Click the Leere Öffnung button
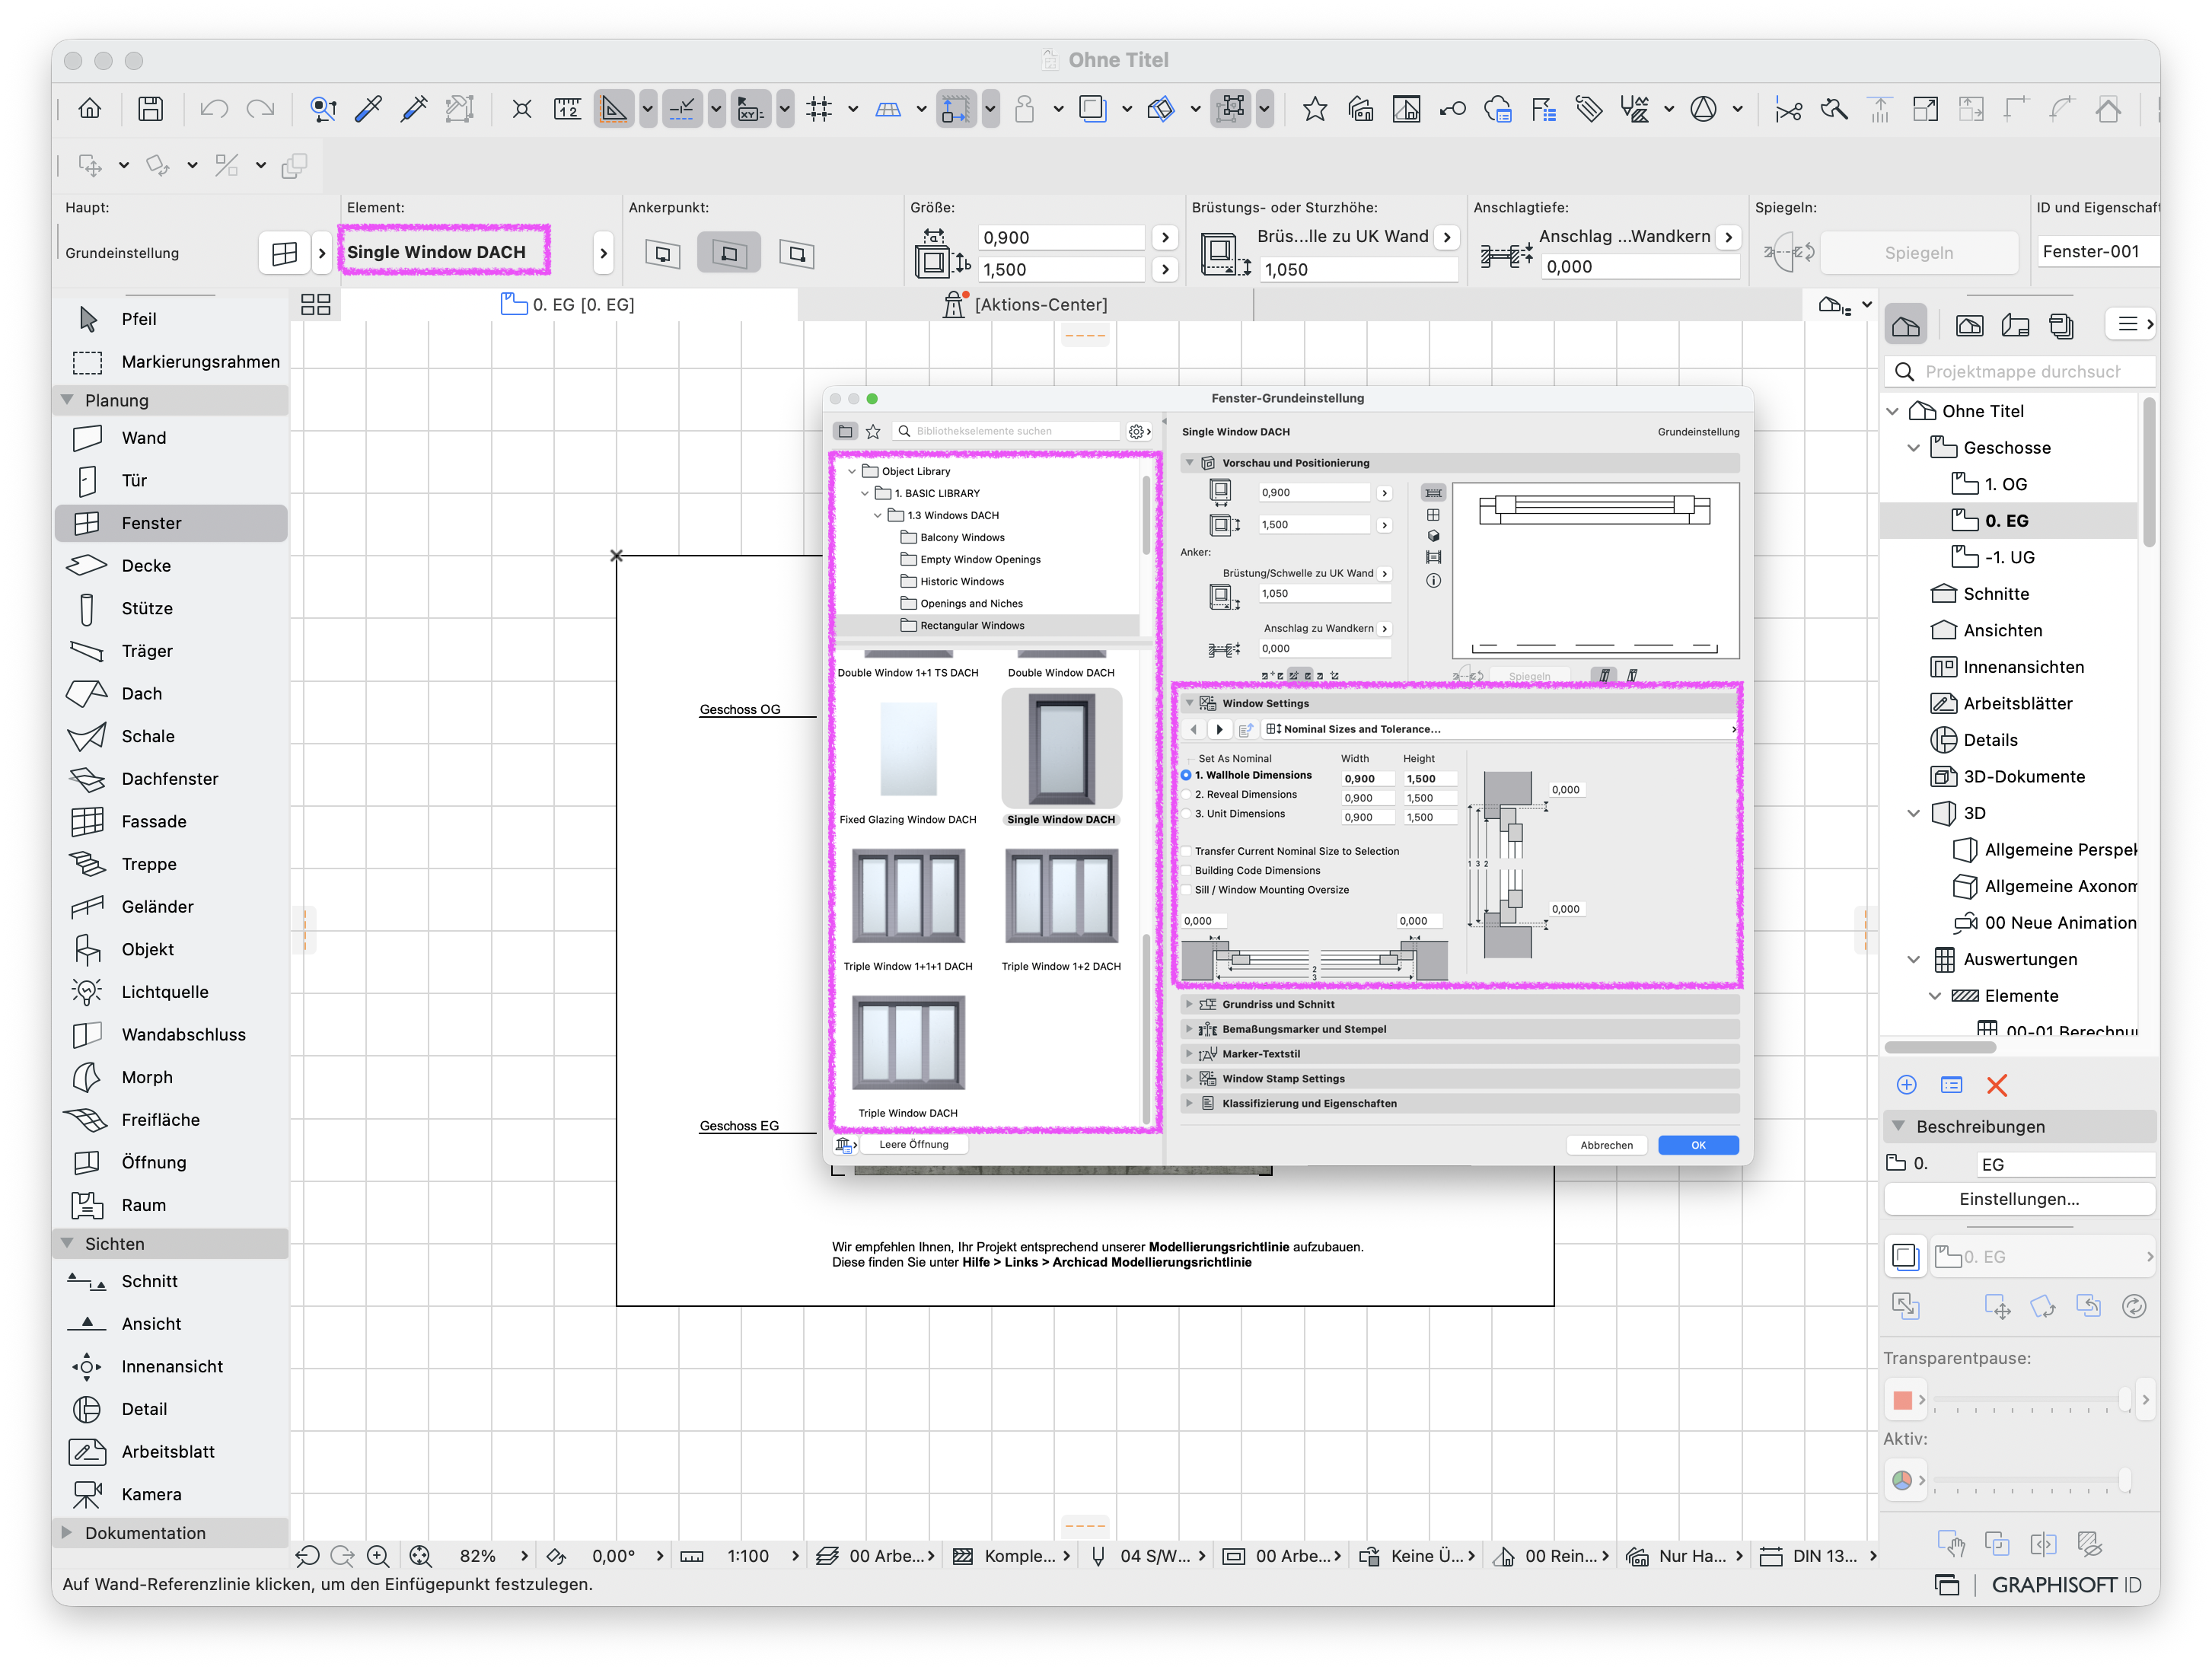Image resolution: width=2212 pixels, height=1670 pixels. point(913,1145)
